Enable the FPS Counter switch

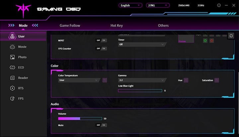(101, 48)
